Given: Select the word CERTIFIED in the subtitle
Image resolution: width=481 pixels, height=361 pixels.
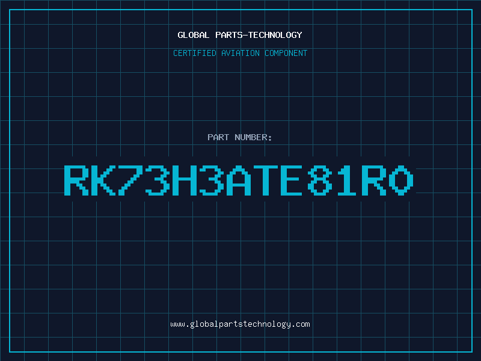Looking at the screenshot, I should click(195, 53).
